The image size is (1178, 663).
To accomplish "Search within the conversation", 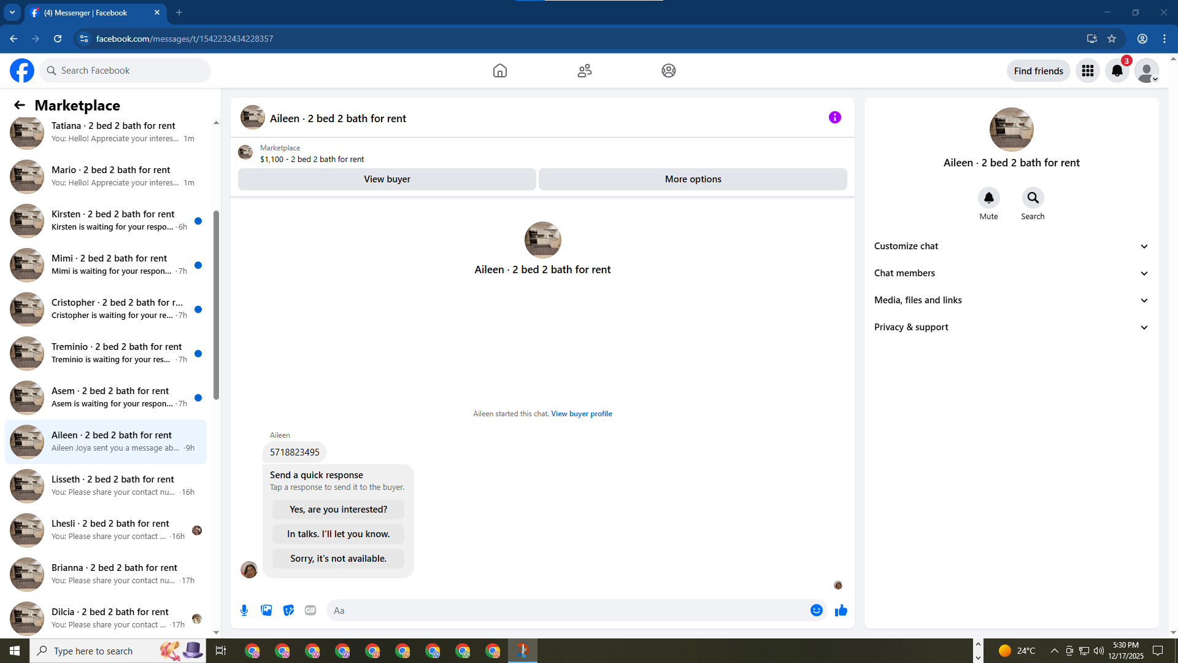I will pos(1033,198).
